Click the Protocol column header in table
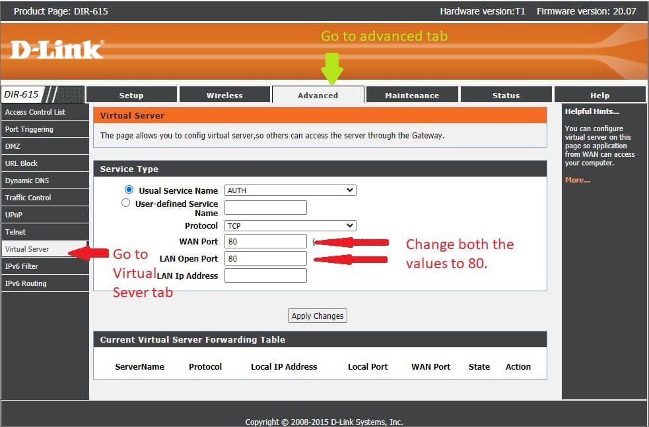The height and width of the screenshot is (427, 649). point(205,367)
